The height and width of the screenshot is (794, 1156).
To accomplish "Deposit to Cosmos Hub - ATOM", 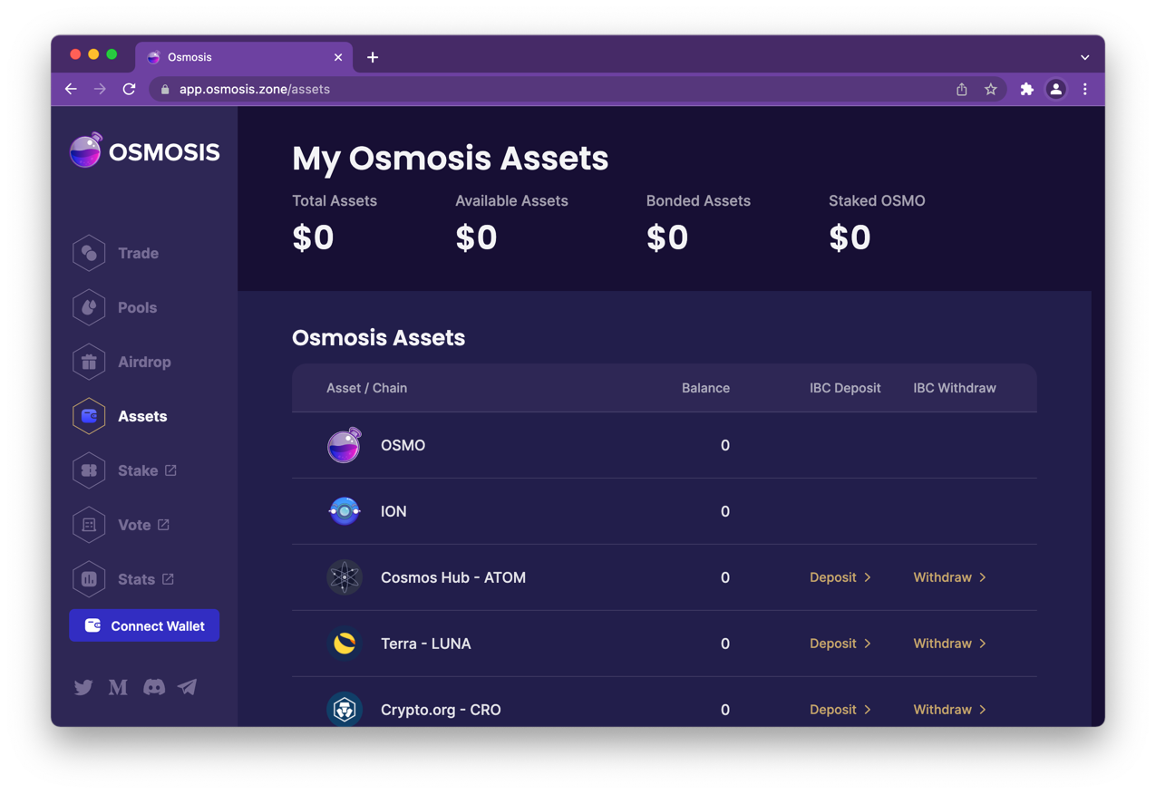I will pos(840,577).
